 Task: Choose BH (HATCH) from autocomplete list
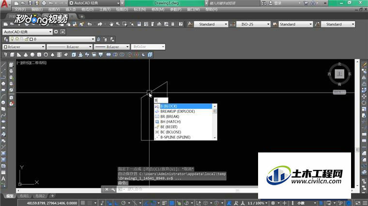click(184, 122)
